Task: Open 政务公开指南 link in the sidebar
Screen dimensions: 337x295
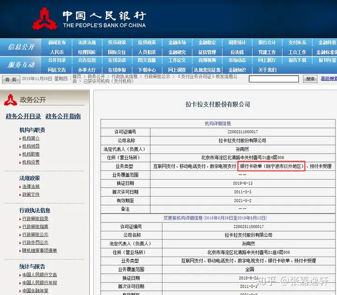Action: coord(63,116)
